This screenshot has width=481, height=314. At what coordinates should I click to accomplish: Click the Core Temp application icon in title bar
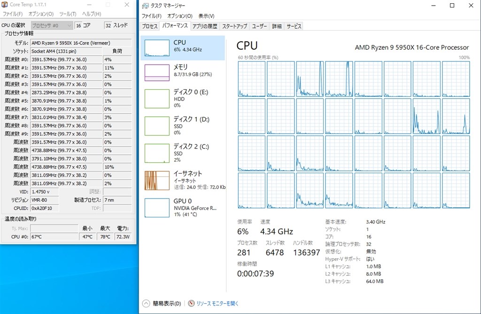click(x=5, y=5)
